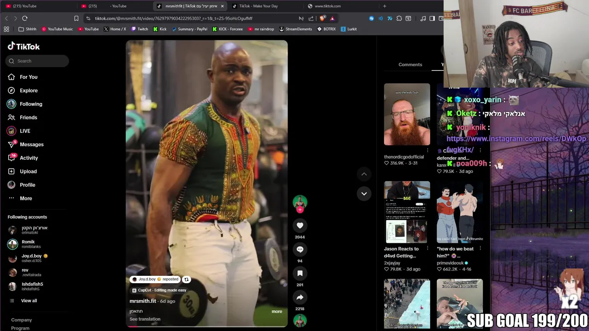Expand the Company footer section
Screen dimensions: 589x331
22,320
